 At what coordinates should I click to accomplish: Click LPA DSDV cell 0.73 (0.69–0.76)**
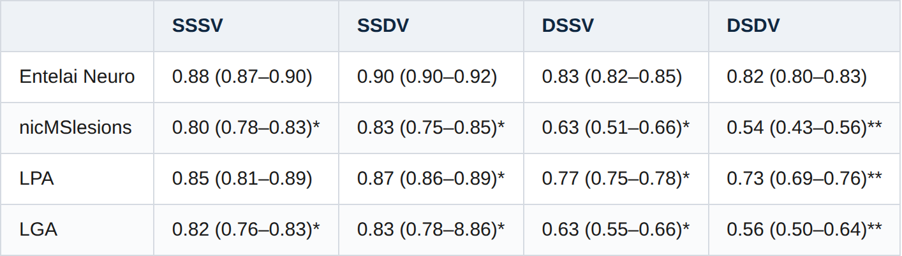(x=804, y=179)
